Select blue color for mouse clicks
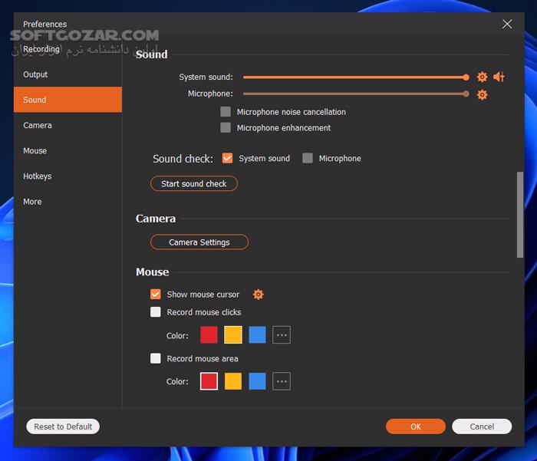This screenshot has height=461, width=537. pos(257,335)
